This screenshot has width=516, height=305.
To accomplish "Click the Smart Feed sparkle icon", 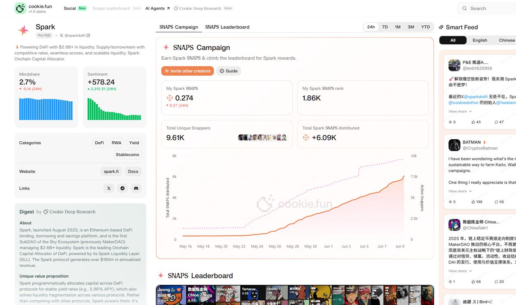I will (x=441, y=27).
